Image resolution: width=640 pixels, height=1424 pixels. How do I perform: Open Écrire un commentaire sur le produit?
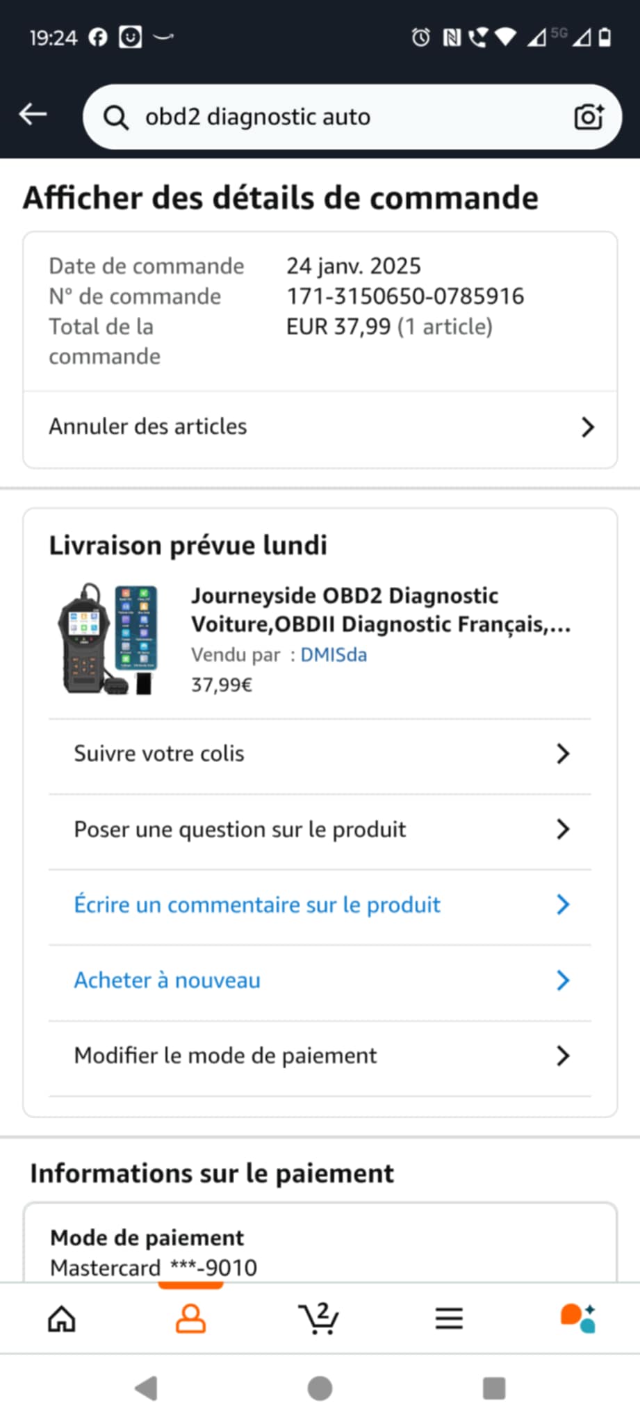coord(320,905)
